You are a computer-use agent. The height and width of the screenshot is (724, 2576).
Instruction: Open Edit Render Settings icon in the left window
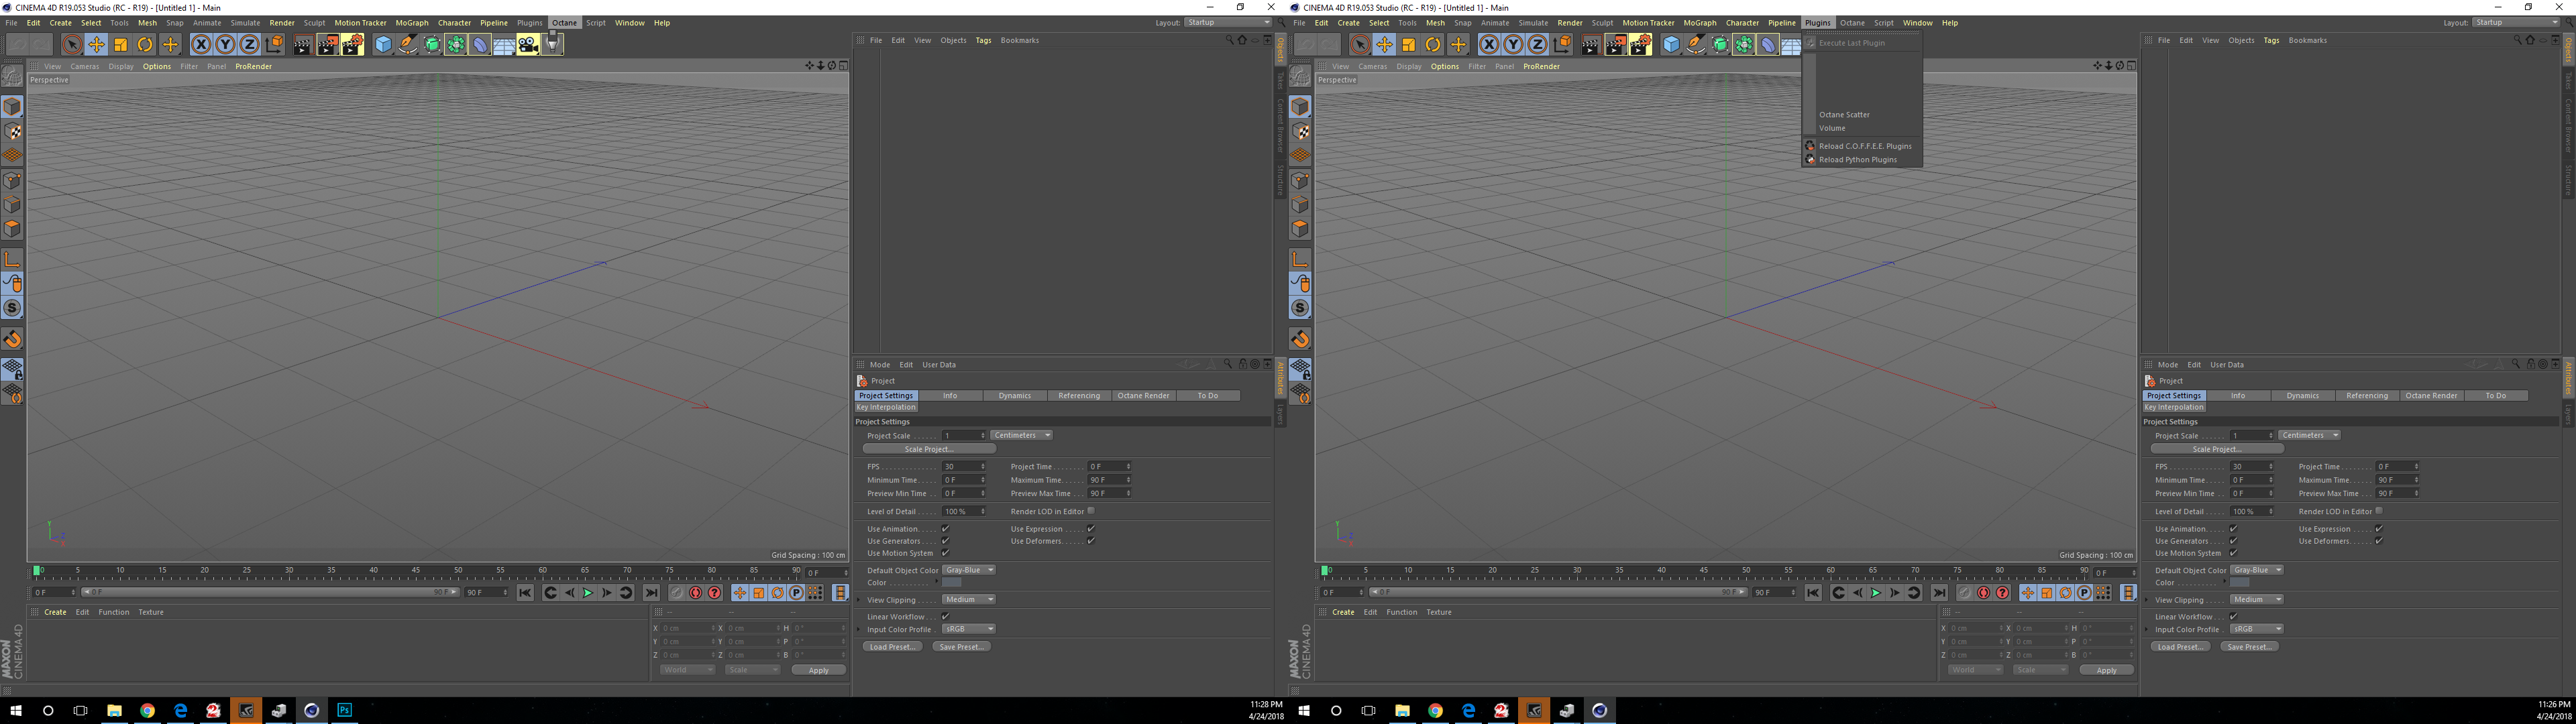click(x=352, y=44)
